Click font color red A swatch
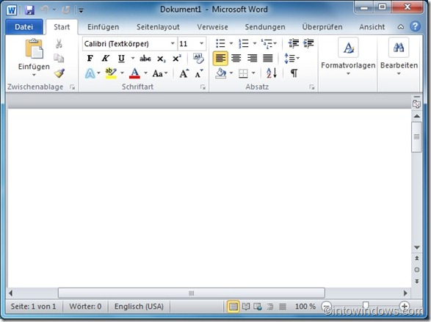Image resolution: width=431 pixels, height=322 pixels. tap(134, 73)
